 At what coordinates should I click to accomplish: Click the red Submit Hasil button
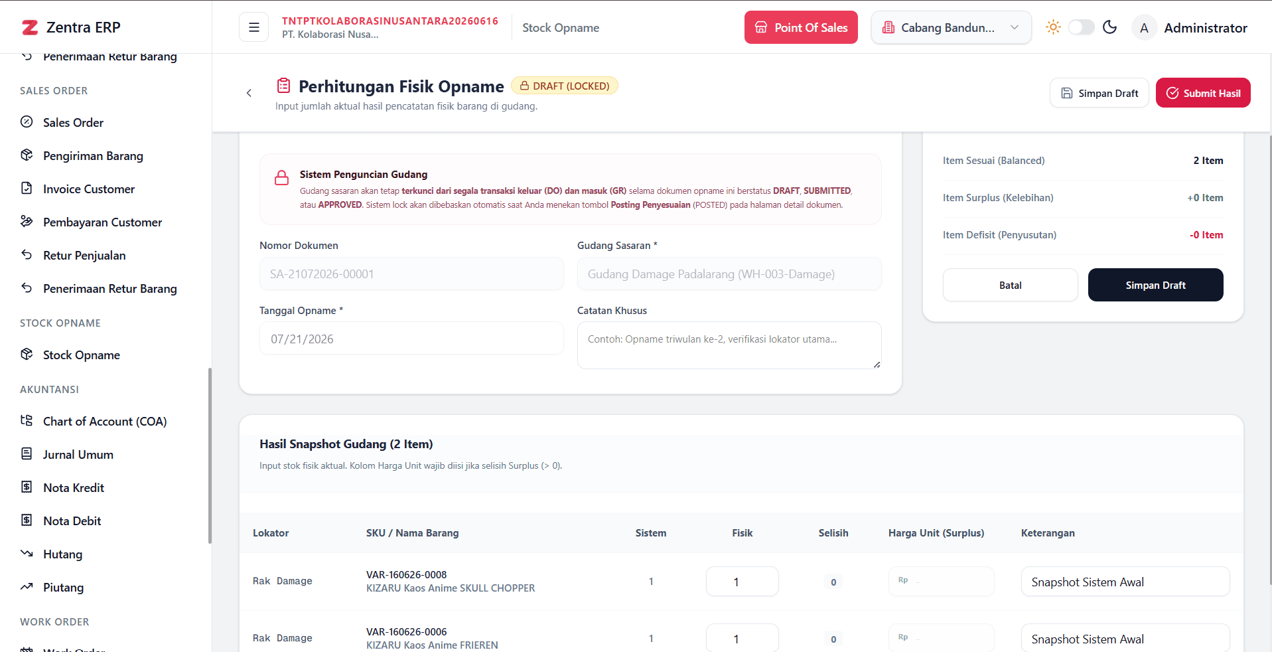coord(1203,93)
